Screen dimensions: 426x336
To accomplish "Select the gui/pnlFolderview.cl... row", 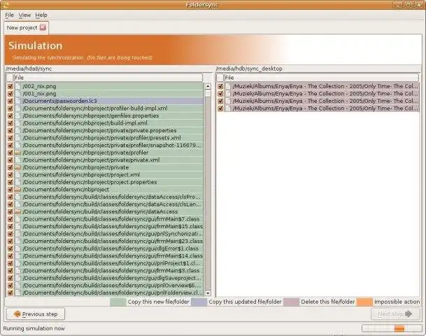I will click(x=106, y=293).
